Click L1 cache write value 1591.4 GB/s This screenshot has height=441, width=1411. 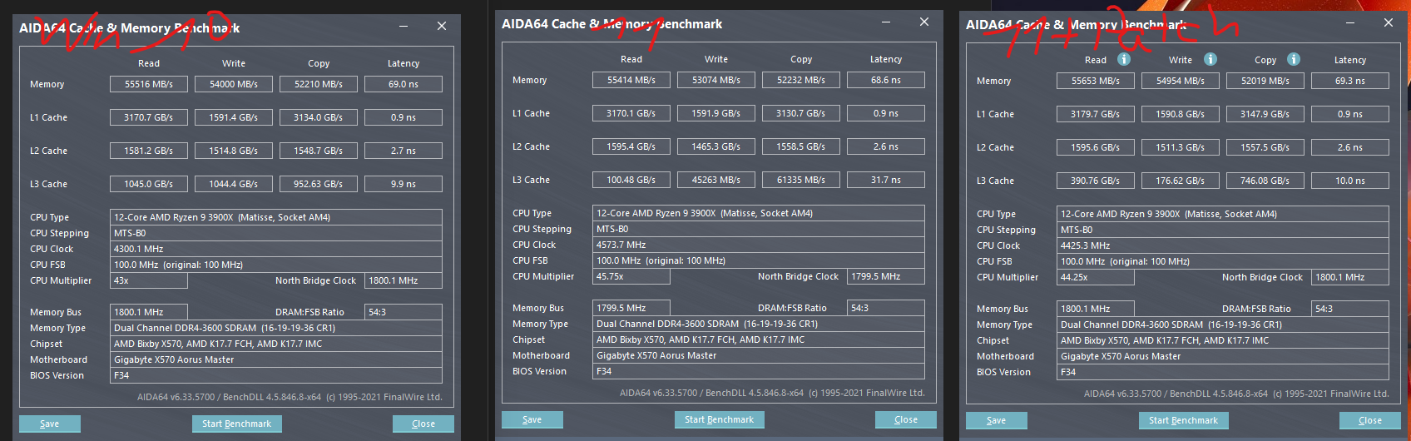tap(234, 117)
